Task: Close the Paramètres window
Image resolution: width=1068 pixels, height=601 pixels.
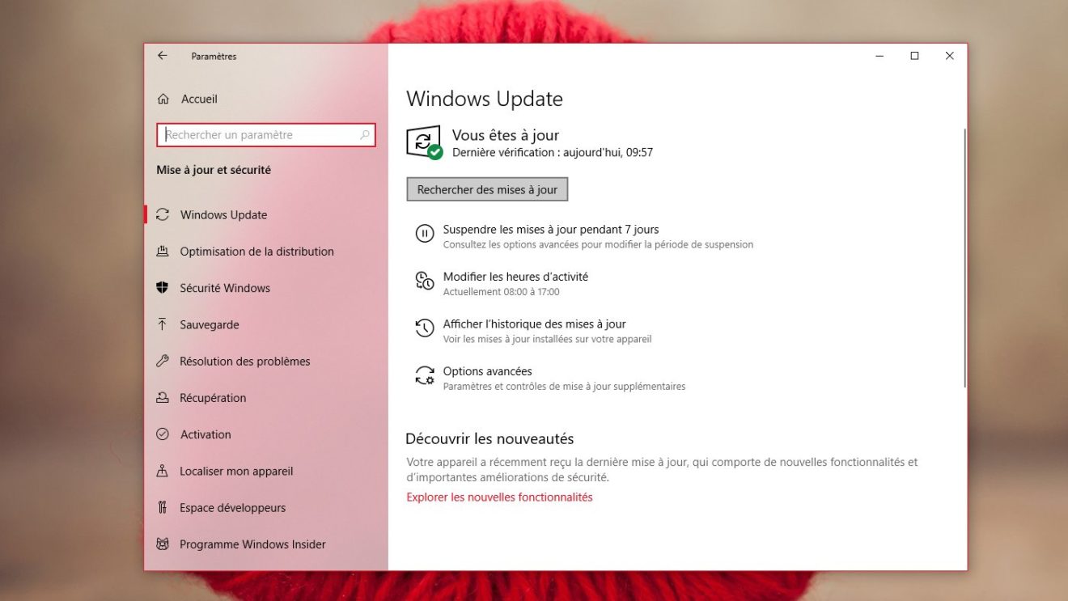Action: point(950,56)
